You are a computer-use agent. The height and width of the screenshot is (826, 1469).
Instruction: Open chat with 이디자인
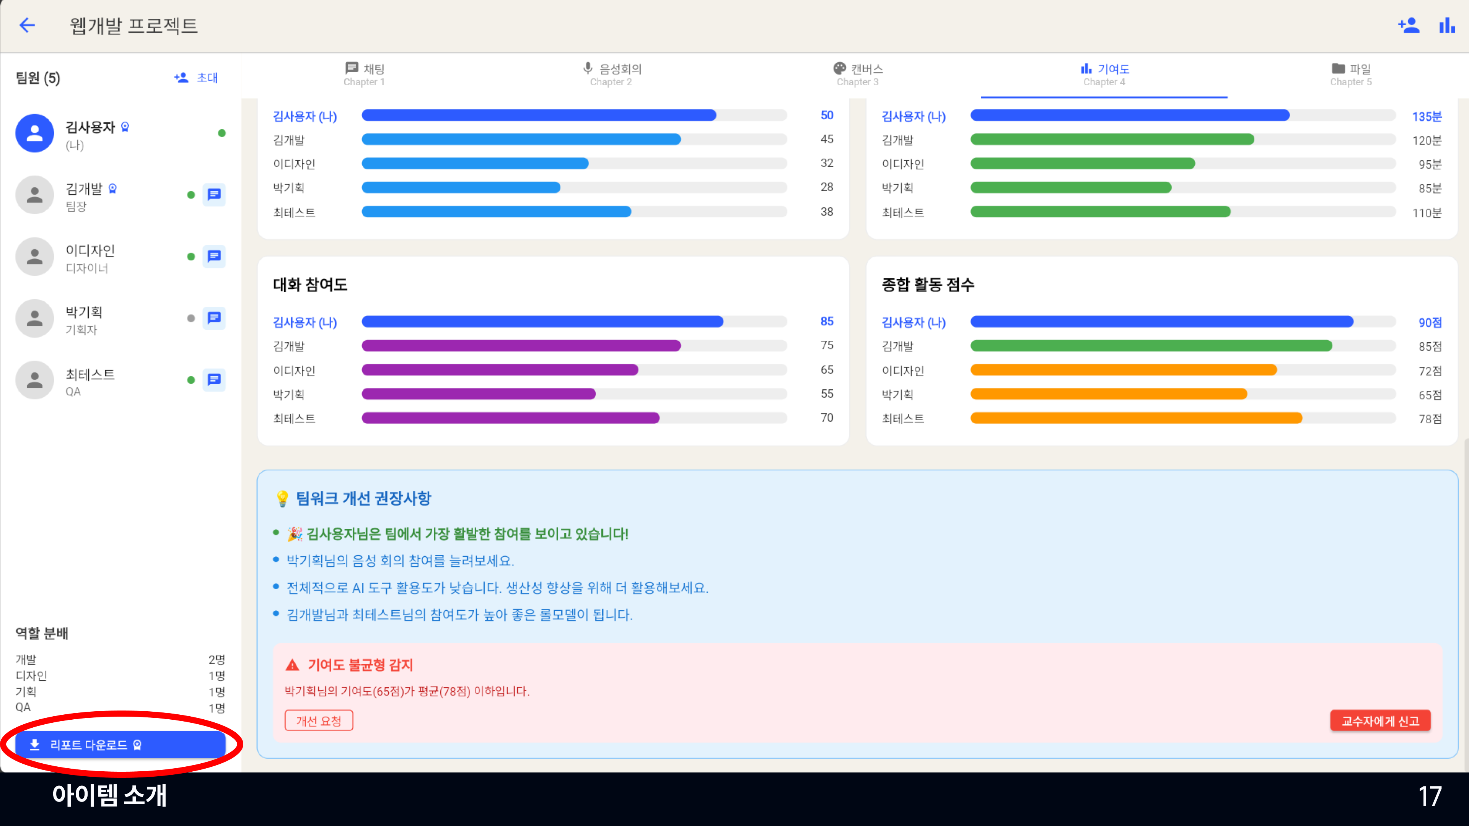point(214,257)
